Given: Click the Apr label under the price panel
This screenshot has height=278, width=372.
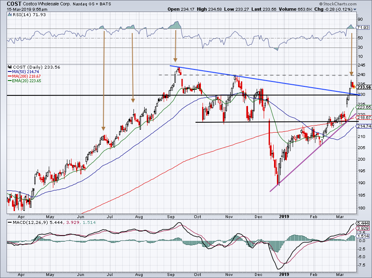Looking at the screenshot, I should tap(21, 216).
